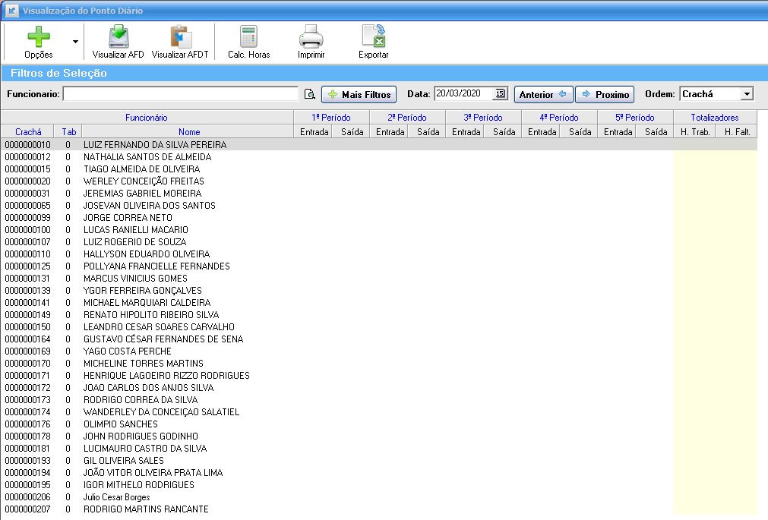The width and height of the screenshot is (768, 520).
Task: Go to the previous day with Anterior
Action: tap(542, 94)
